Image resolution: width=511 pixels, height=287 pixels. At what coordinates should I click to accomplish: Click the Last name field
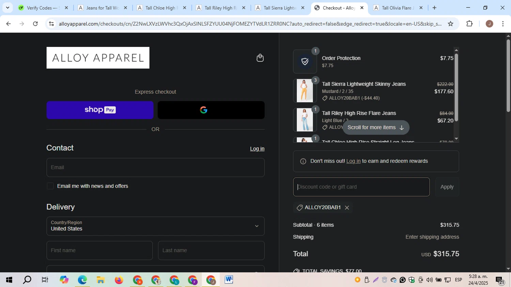pyautogui.click(x=211, y=251)
